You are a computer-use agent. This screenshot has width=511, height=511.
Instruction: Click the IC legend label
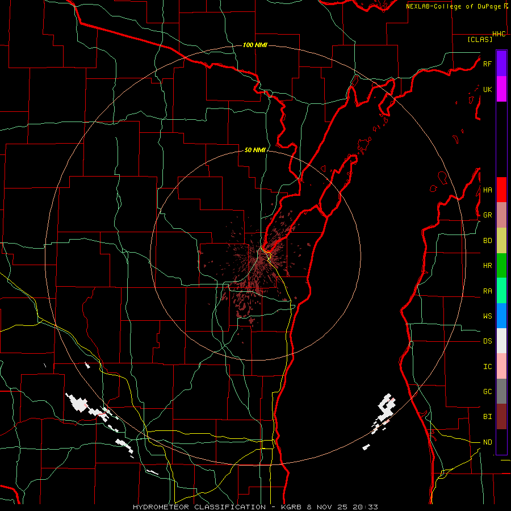tap(487, 366)
